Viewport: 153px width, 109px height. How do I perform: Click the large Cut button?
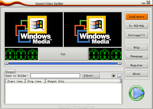pos(63,54)
